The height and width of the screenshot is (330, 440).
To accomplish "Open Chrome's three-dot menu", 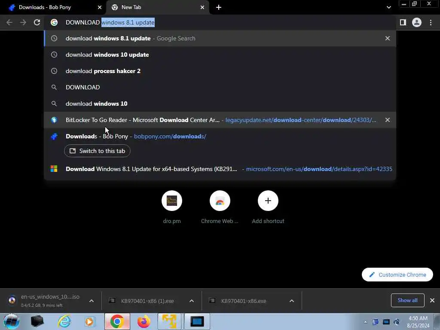I will (431, 22).
